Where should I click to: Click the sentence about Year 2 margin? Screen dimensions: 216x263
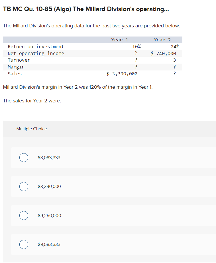(78, 87)
